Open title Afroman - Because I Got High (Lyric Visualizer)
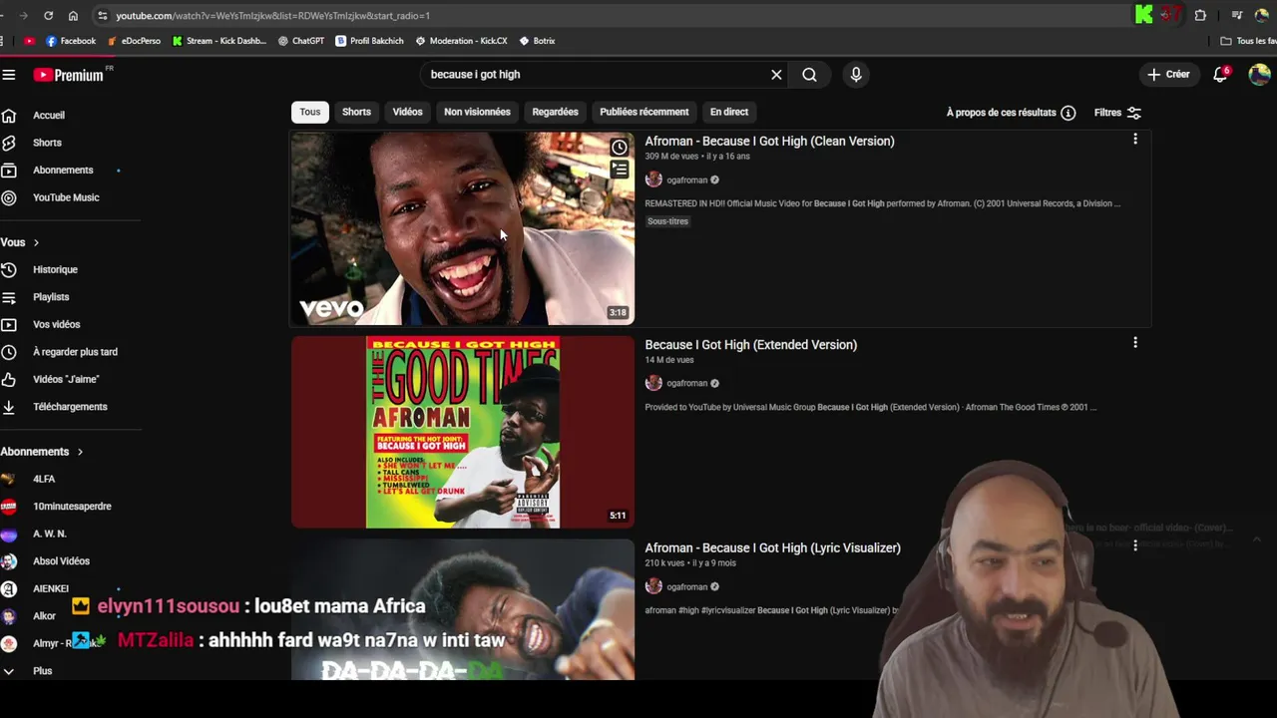This screenshot has width=1277, height=718. click(x=772, y=548)
